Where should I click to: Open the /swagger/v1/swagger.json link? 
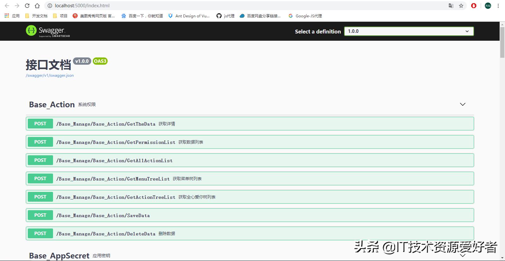click(50, 75)
